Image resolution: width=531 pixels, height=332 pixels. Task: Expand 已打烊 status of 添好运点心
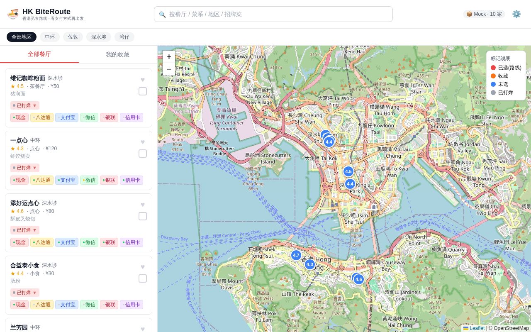[x=25, y=230]
